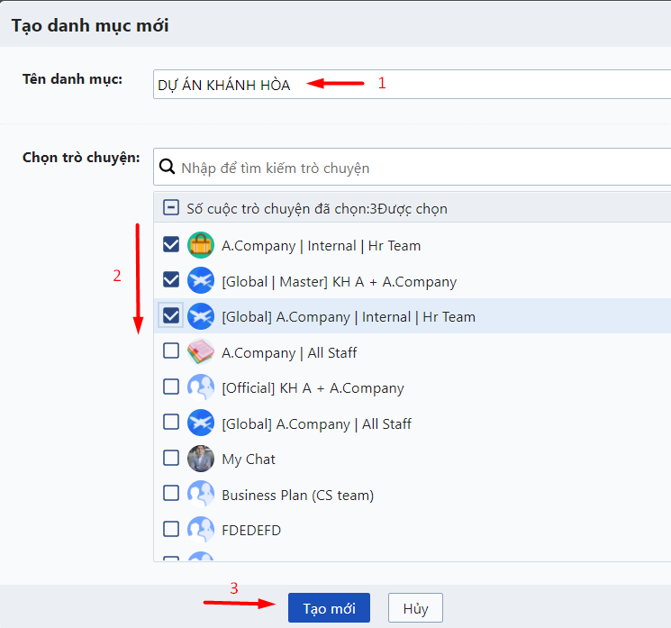Screen dimensions: 671x628
Task: Check the '[Global] A.Company | All Staff' checkbox
Action: tap(171, 423)
